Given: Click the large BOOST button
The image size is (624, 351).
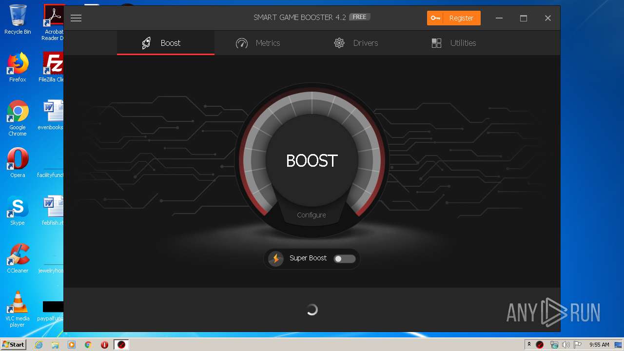Looking at the screenshot, I should pos(312,160).
